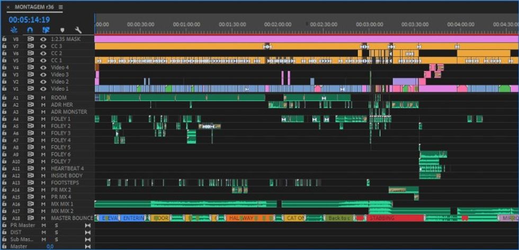The width and height of the screenshot is (519, 250).
Task: Toggle sync lock on A11 HEARTBEAT 4 track
Action: tap(31, 169)
